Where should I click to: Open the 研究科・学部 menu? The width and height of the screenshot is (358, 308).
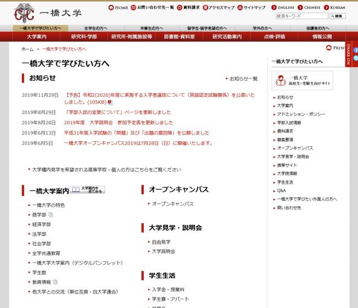point(84,37)
